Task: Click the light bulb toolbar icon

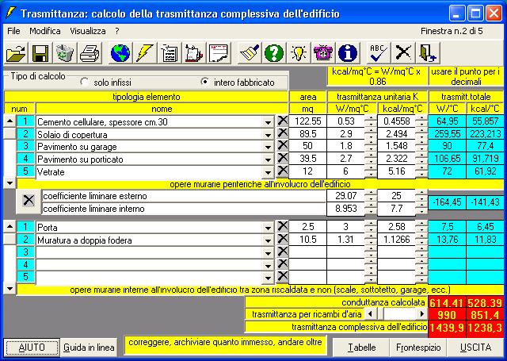Action: (298, 53)
